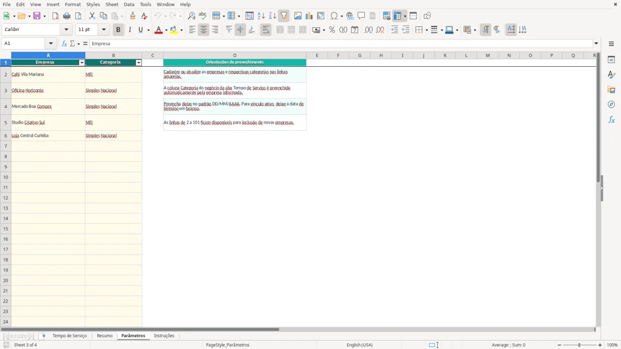Click the Clone Formatting paintbrush icon
The width and height of the screenshot is (621, 349).
(x=132, y=16)
